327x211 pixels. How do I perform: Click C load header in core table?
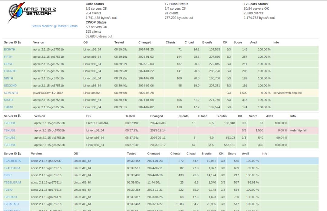tap(189, 42)
